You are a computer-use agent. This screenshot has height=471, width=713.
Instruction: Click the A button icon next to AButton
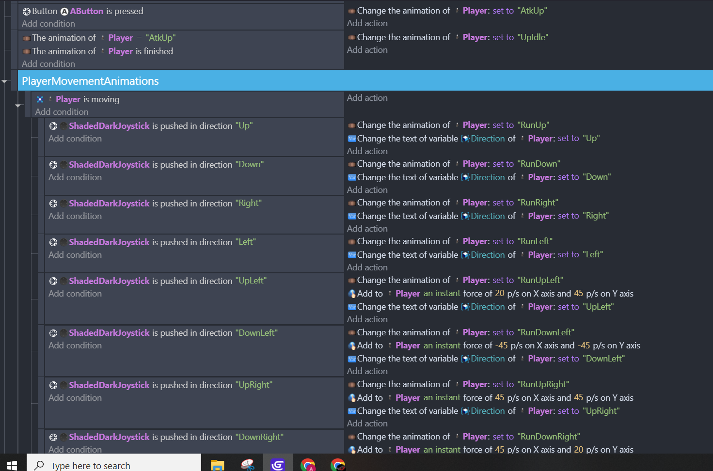click(64, 11)
